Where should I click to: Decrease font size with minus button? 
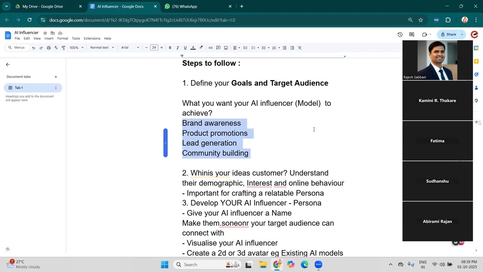coord(146,48)
